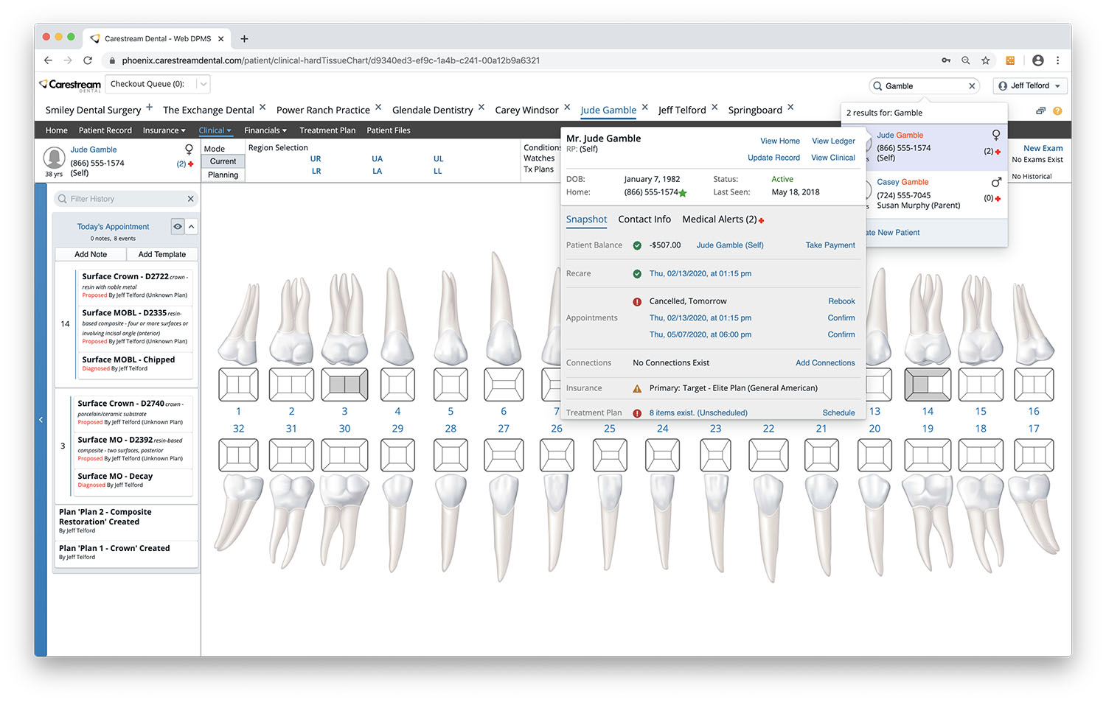Click the magnifier icon in the Filter History box
Image resolution: width=1106 pixels, height=702 pixels.
click(63, 198)
